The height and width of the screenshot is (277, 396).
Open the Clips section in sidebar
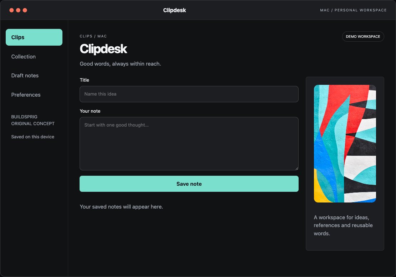34,37
